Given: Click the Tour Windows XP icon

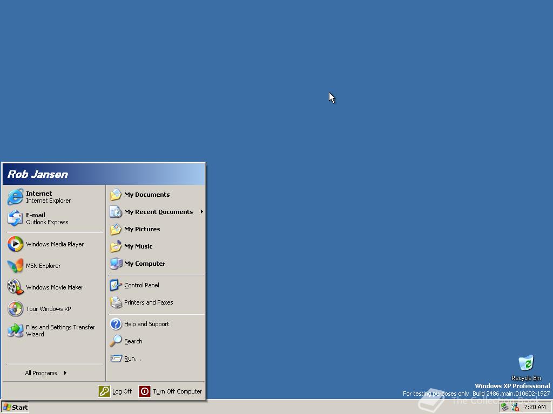Looking at the screenshot, I should 15,309.
